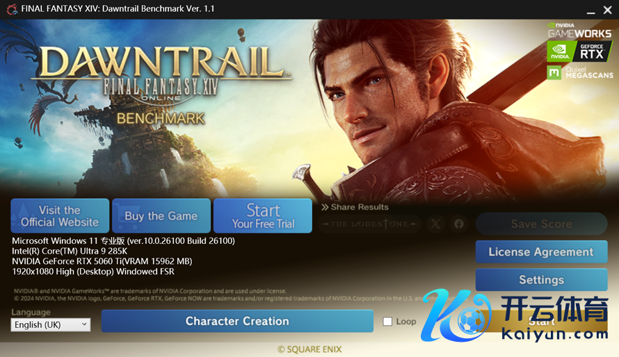Click the Facebook share icon
This screenshot has height=357, width=619.
pyautogui.click(x=459, y=224)
